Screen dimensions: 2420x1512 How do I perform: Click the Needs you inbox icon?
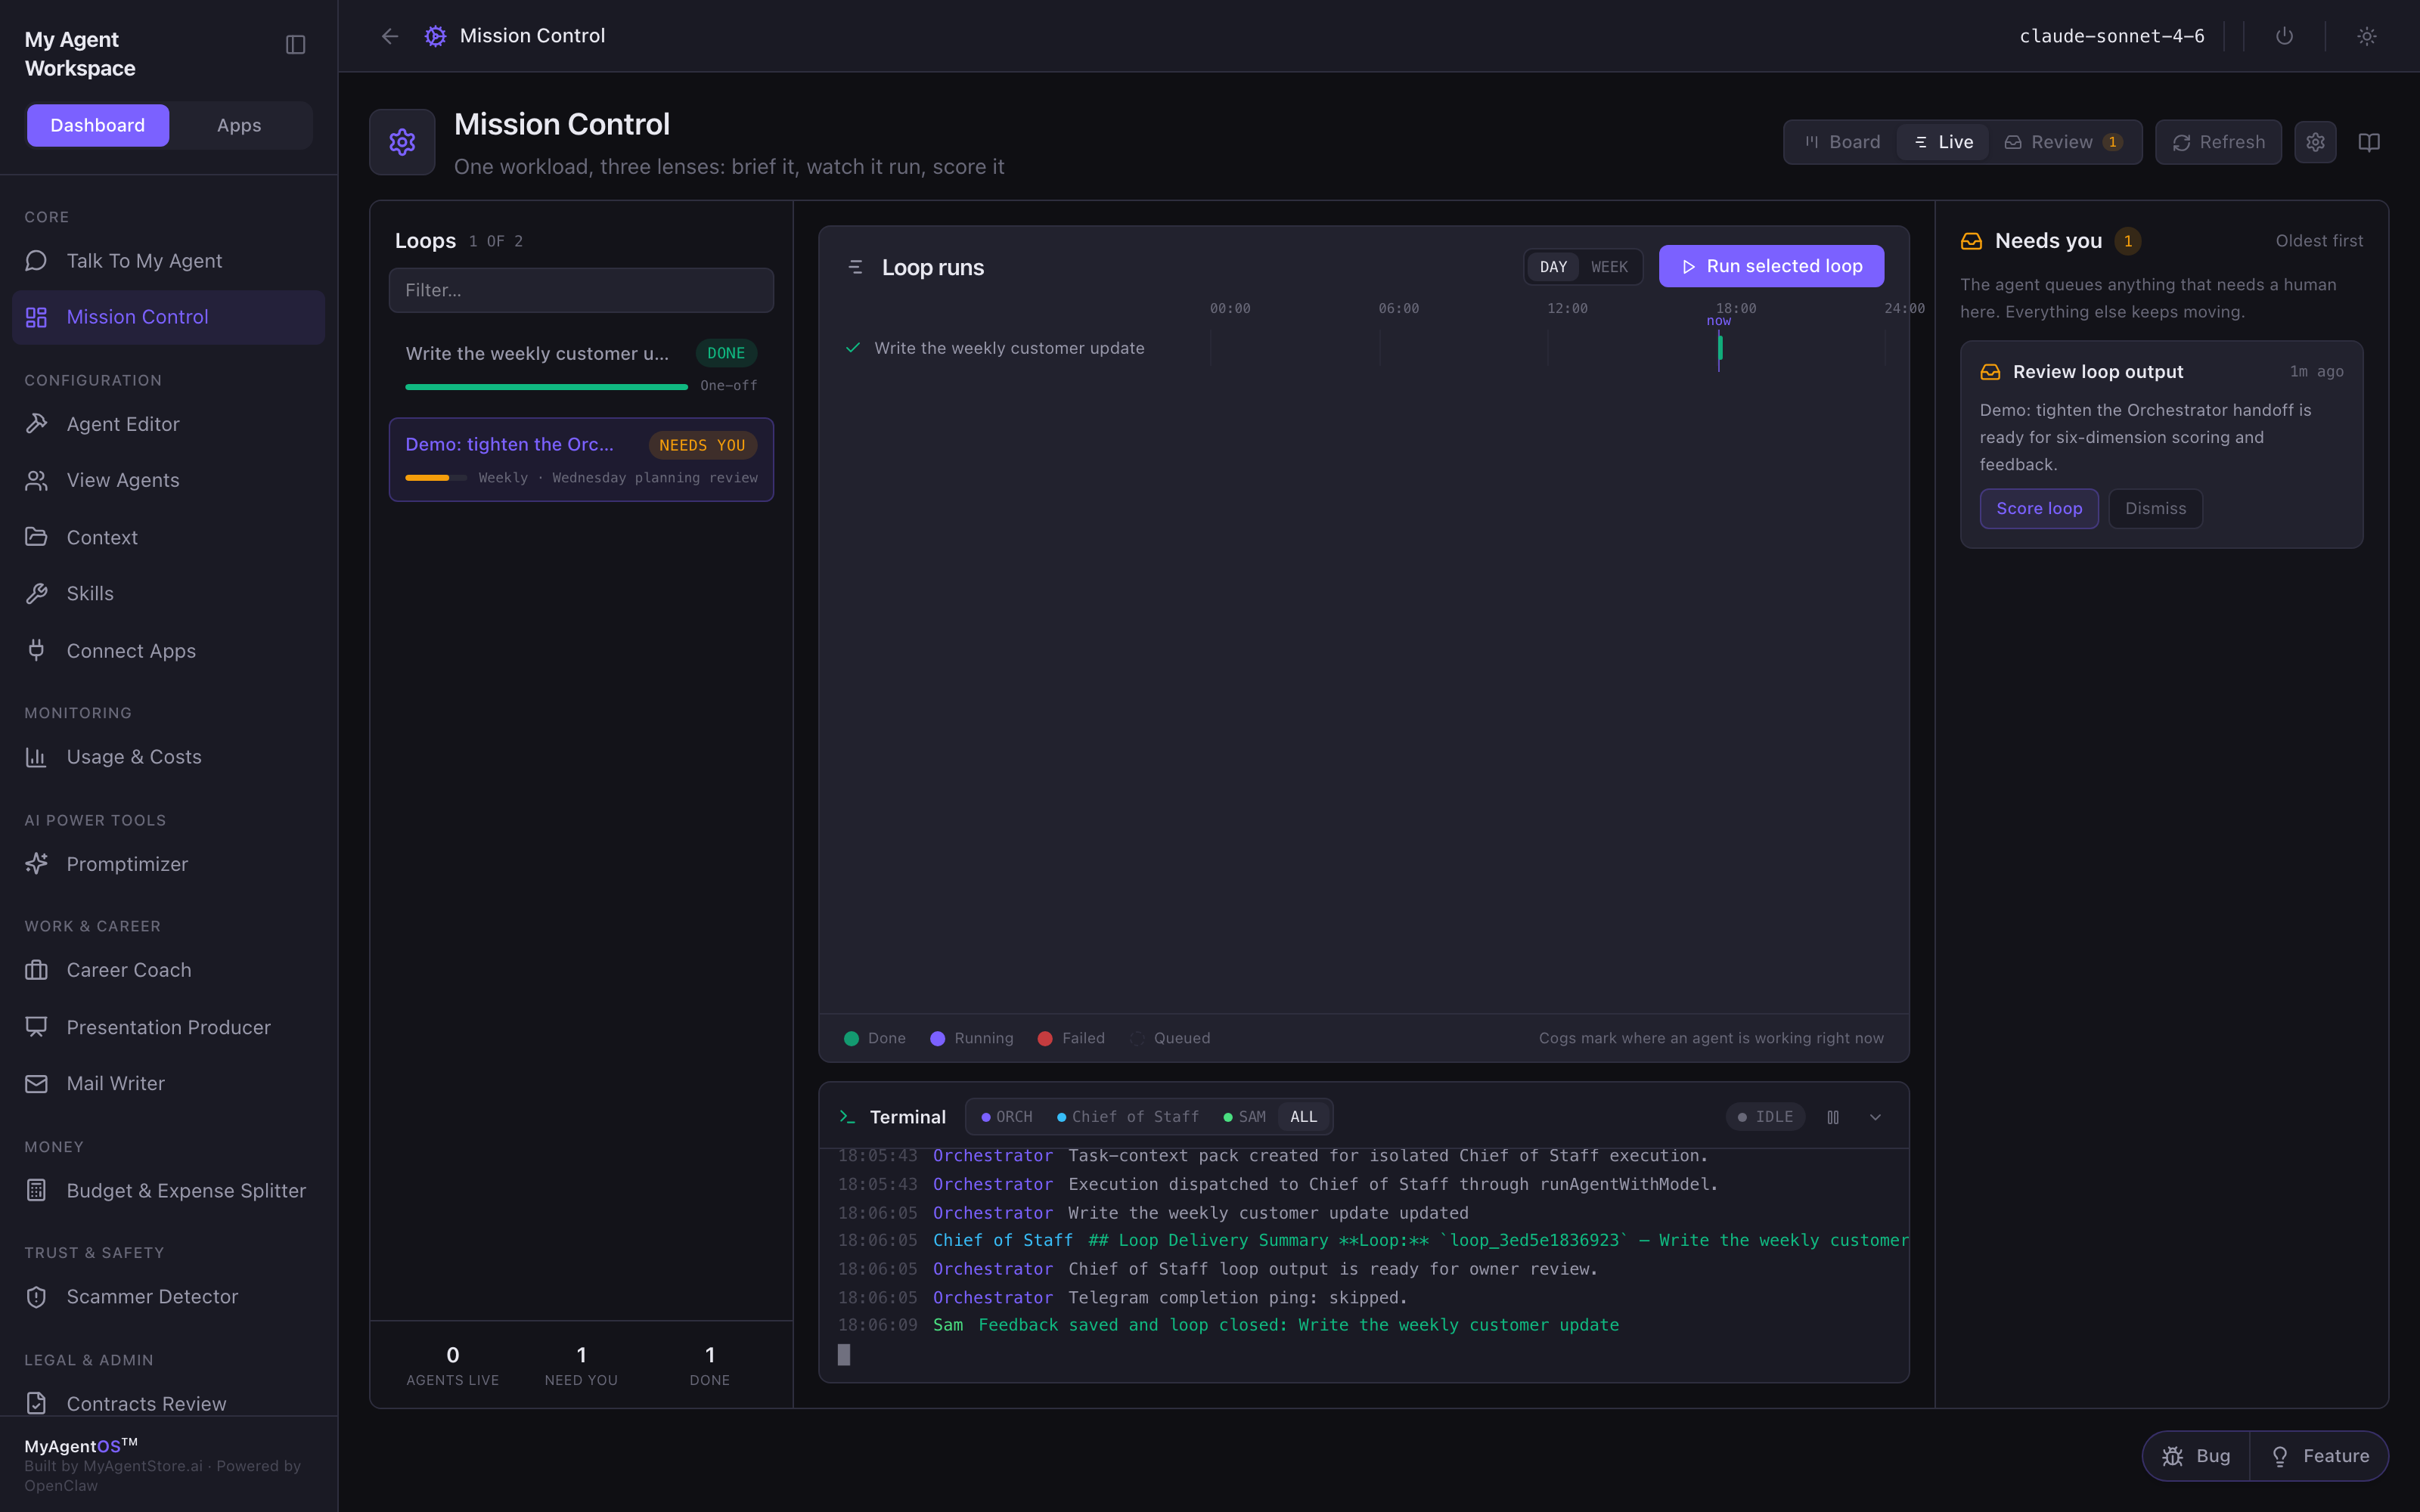pos(1971,241)
